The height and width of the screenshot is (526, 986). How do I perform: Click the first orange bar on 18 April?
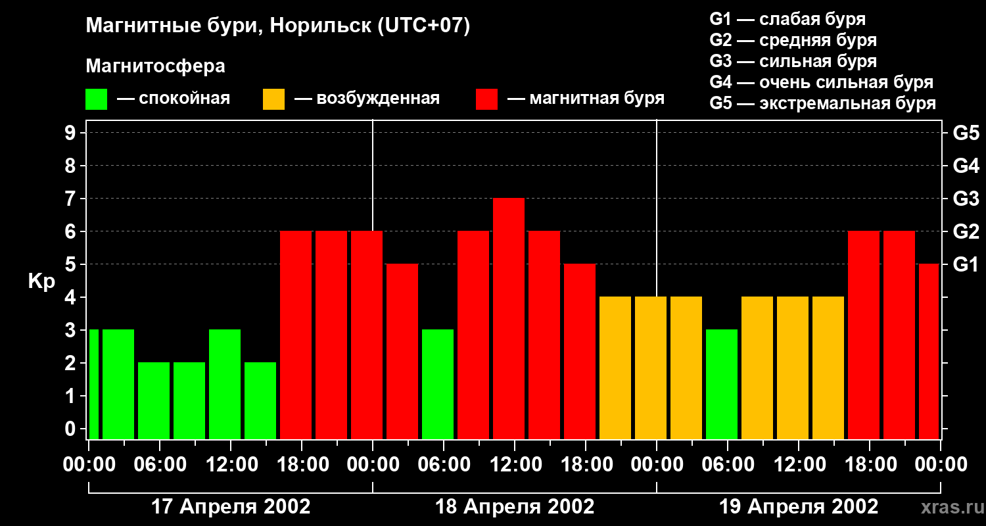[615, 368]
